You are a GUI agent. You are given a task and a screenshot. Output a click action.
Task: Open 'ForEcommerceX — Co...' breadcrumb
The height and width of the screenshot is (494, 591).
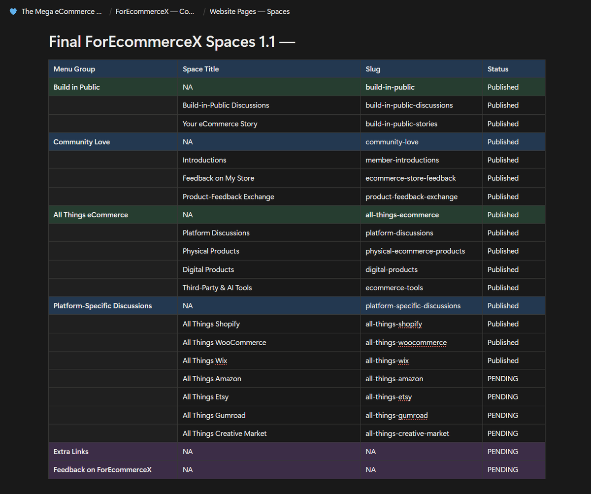pyautogui.click(x=155, y=11)
